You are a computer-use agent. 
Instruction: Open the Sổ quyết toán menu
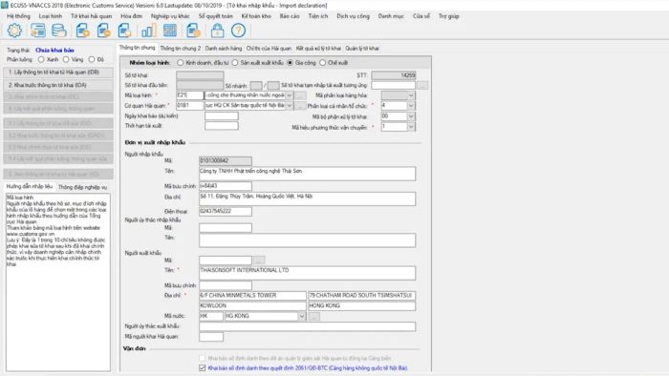(216, 16)
